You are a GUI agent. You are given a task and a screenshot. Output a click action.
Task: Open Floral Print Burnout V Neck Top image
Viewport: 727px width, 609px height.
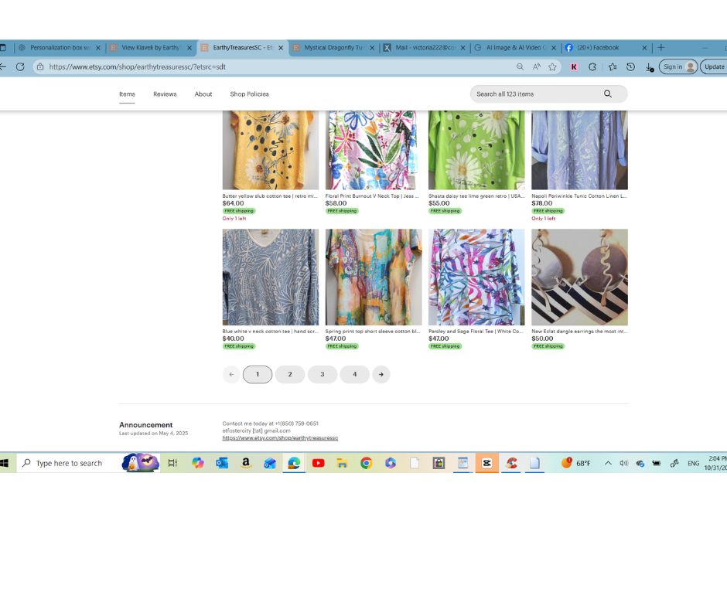tap(374, 150)
